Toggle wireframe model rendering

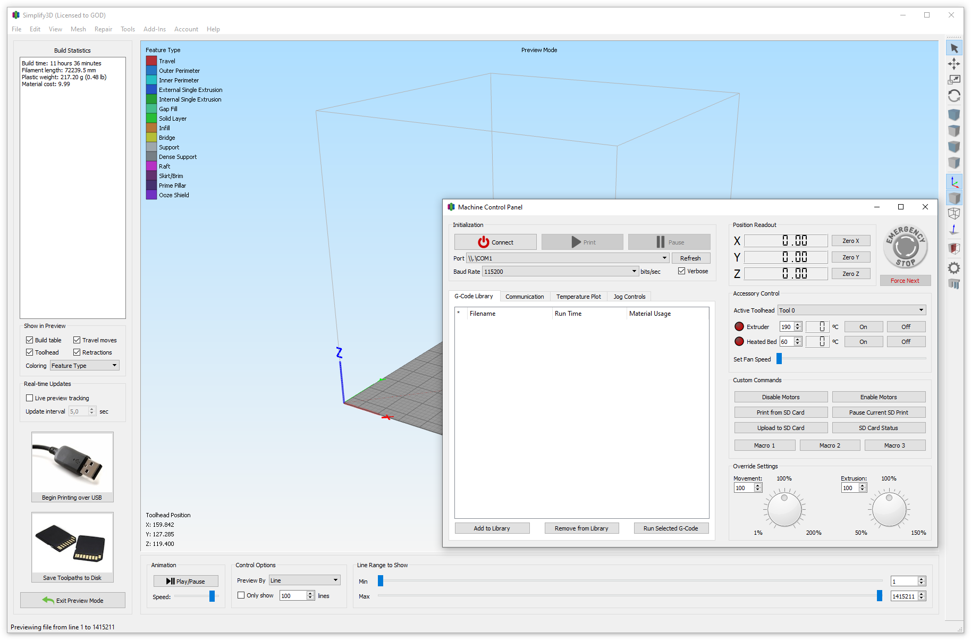[954, 214]
